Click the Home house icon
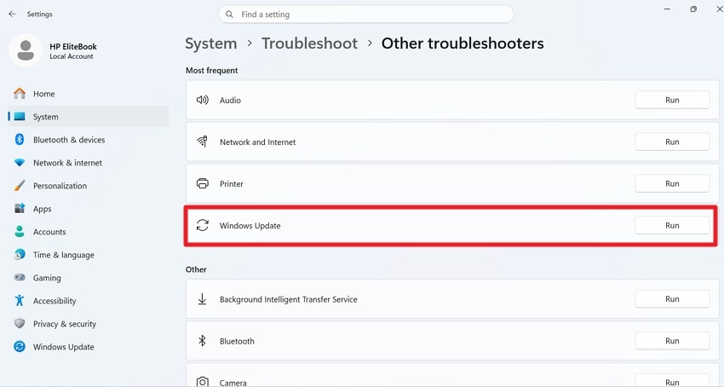The height and width of the screenshot is (387, 724). [x=20, y=94]
